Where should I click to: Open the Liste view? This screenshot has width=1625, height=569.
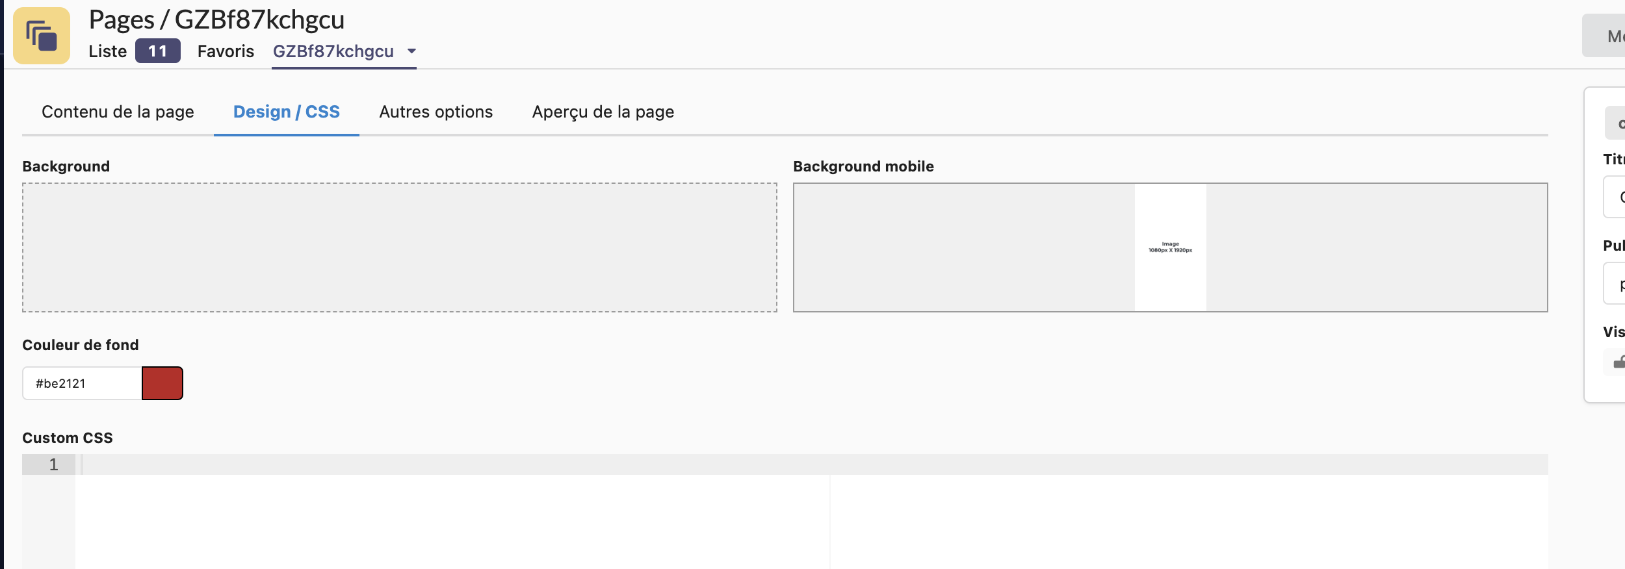click(x=107, y=51)
